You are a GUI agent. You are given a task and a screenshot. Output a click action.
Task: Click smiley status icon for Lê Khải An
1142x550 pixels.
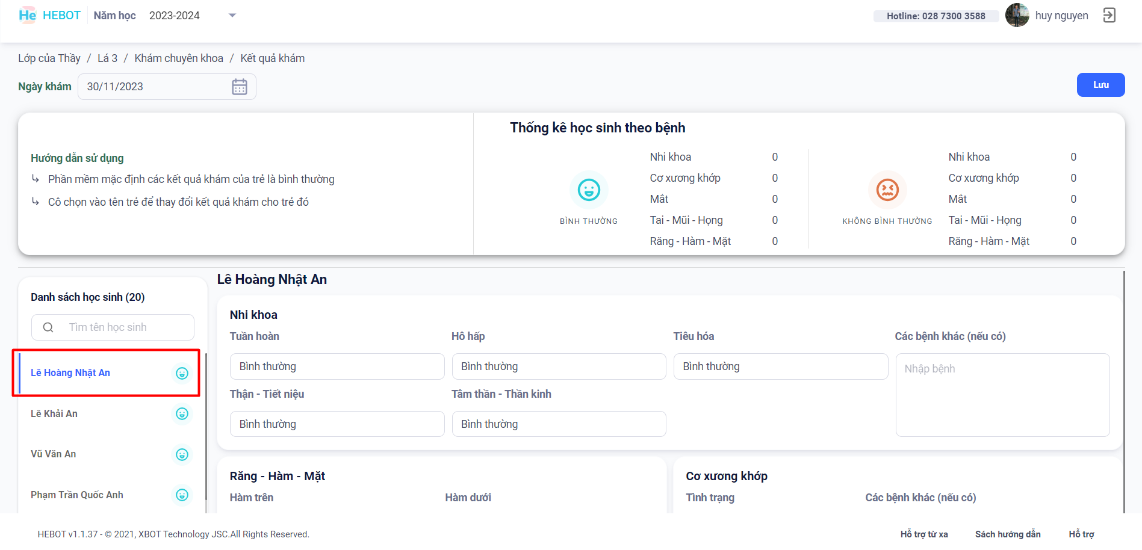click(182, 414)
